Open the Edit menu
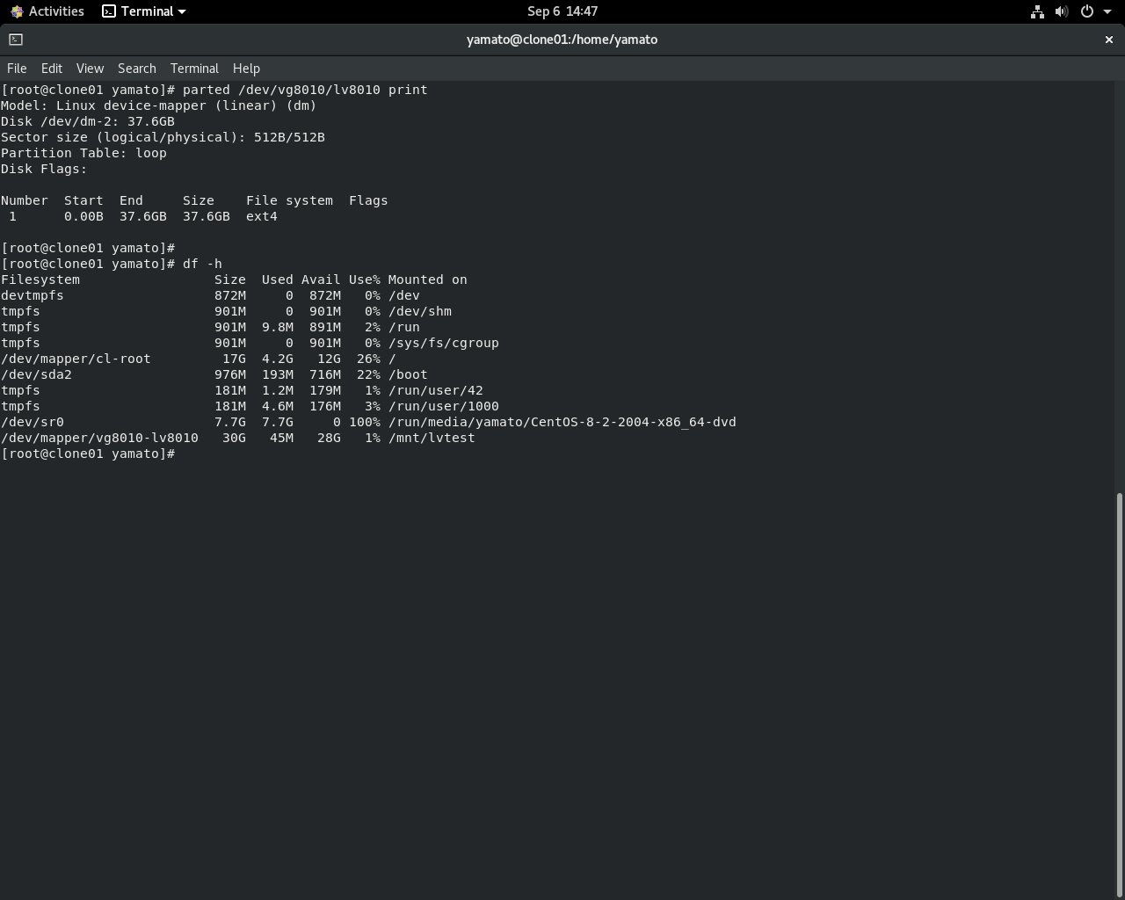Viewport: 1125px width, 900px height. point(52,69)
